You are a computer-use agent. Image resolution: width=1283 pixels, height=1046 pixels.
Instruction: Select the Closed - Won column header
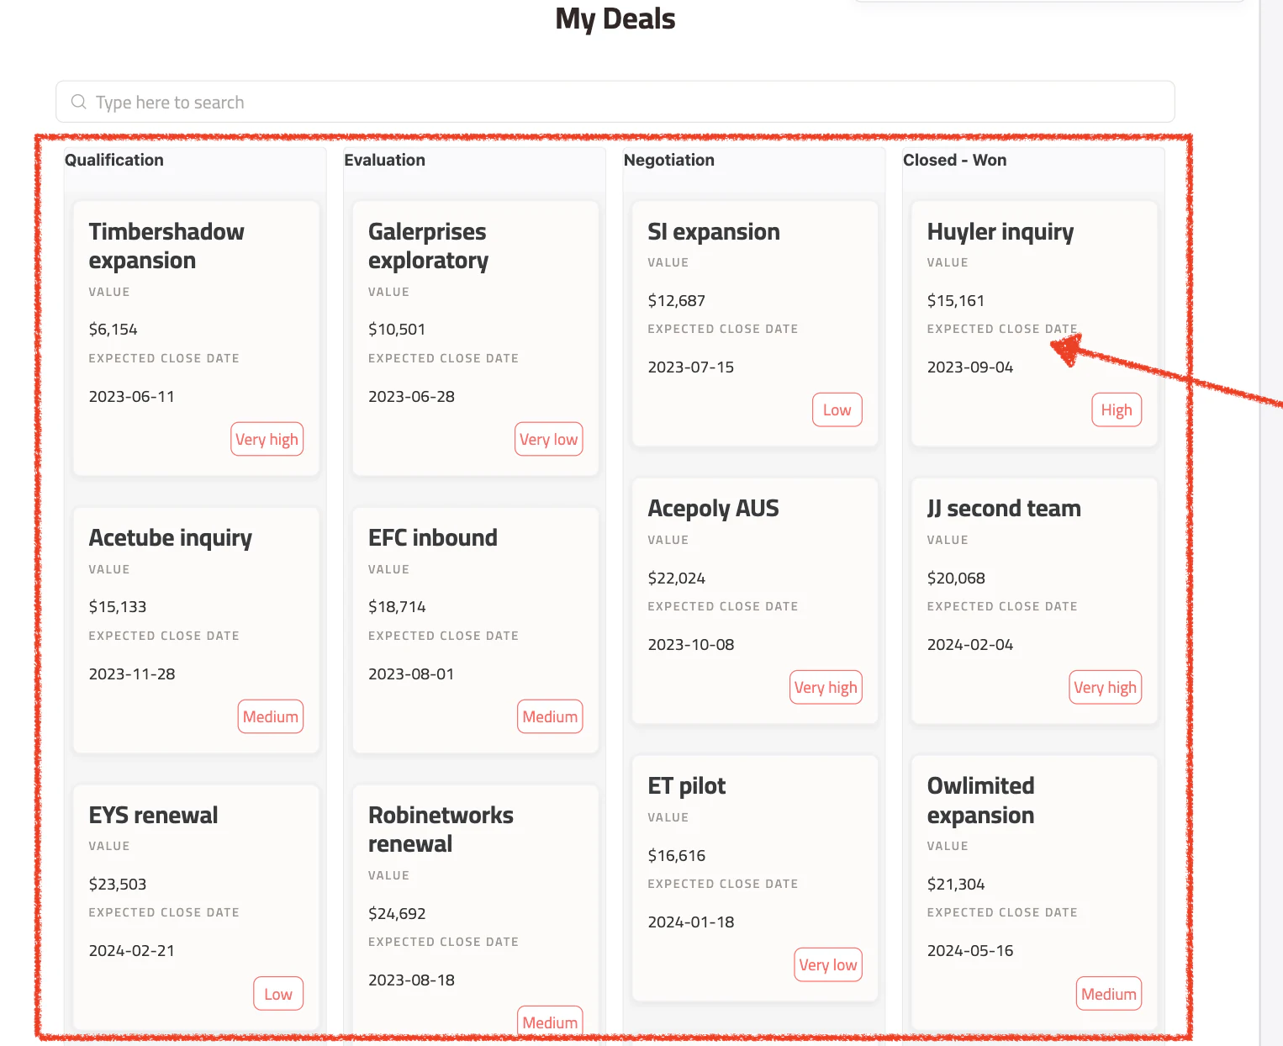pyautogui.click(x=955, y=160)
